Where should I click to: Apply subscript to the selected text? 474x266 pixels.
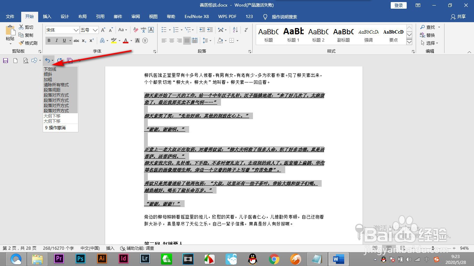[x=84, y=41]
